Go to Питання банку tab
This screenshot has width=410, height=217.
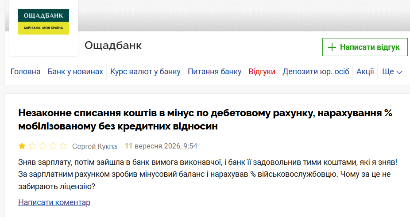[x=215, y=72]
